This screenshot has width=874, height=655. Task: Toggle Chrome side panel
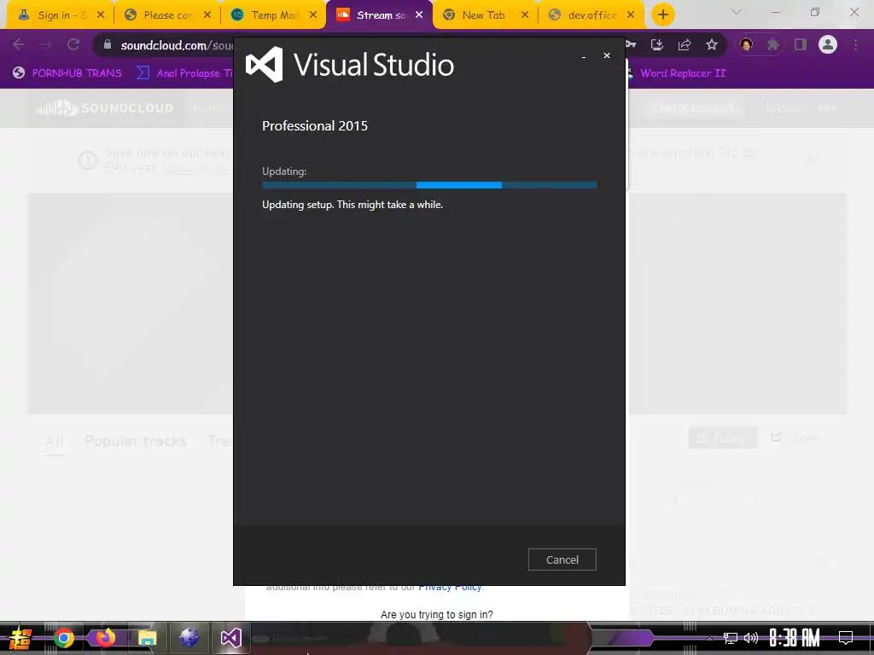coord(801,44)
